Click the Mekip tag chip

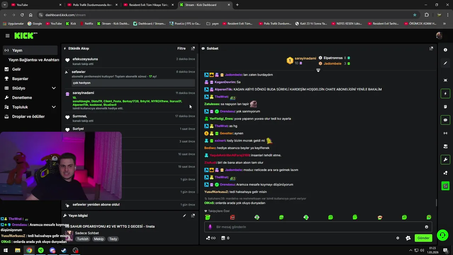click(99, 239)
